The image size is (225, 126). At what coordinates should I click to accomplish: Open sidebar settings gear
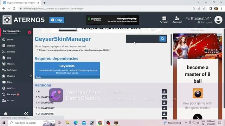coord(6,114)
